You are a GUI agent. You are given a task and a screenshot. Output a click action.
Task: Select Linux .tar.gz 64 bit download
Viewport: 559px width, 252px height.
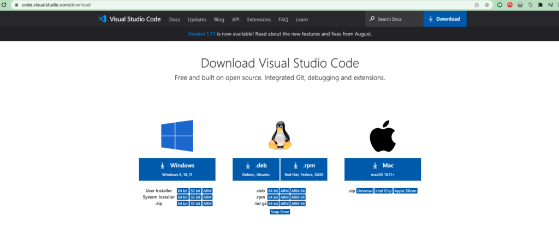[273, 203]
